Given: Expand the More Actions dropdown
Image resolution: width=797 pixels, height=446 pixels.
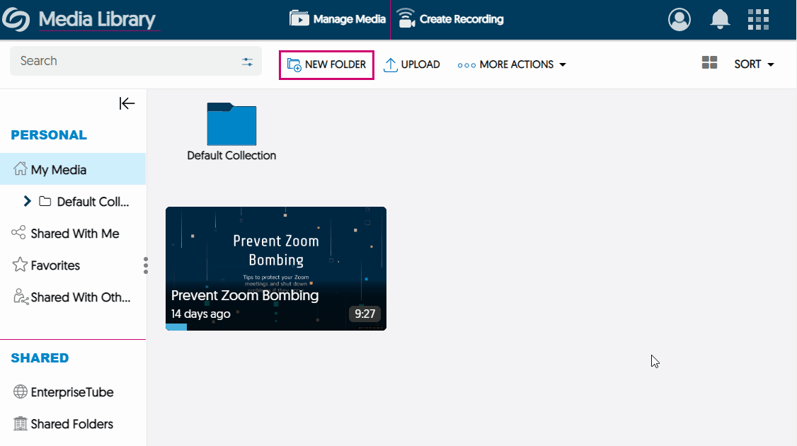Looking at the screenshot, I should pyautogui.click(x=512, y=64).
